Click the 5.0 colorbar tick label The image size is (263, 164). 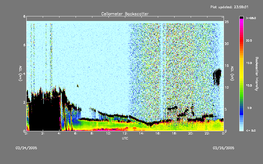[x=250, y=108]
